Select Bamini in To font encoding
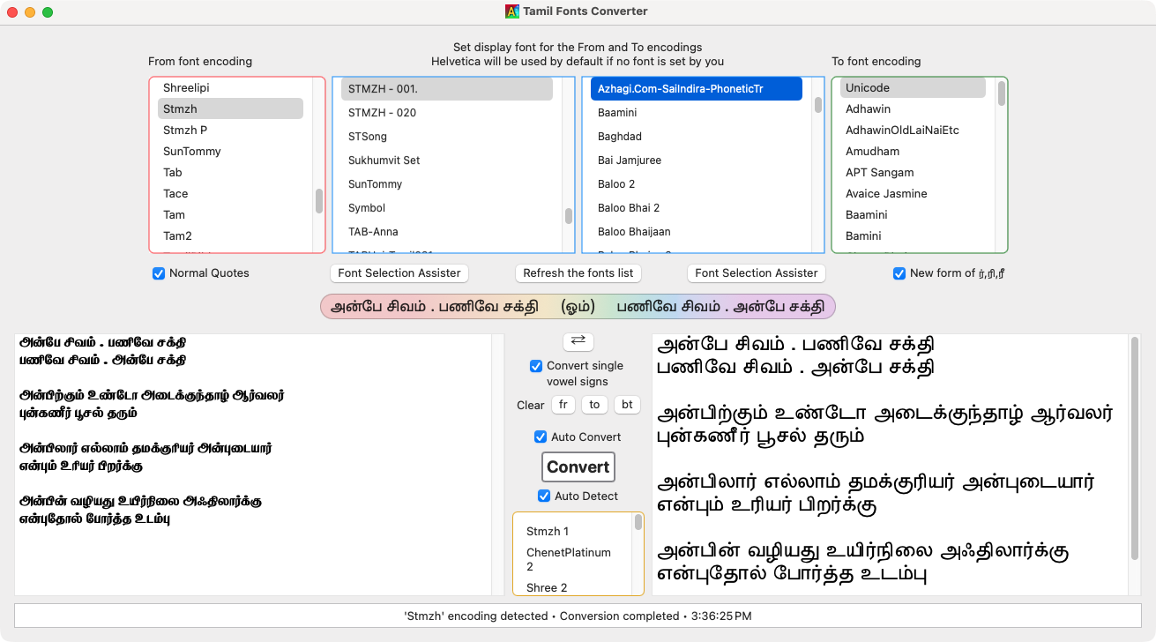This screenshot has width=1156, height=642. [x=913, y=236]
